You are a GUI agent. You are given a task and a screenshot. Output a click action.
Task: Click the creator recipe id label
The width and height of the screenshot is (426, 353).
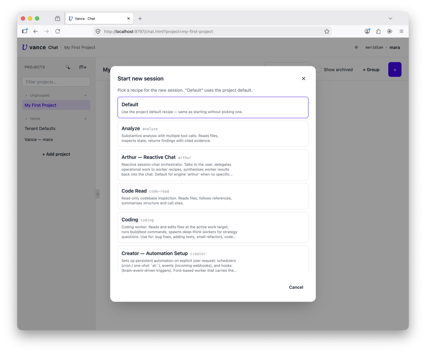pyautogui.click(x=198, y=254)
